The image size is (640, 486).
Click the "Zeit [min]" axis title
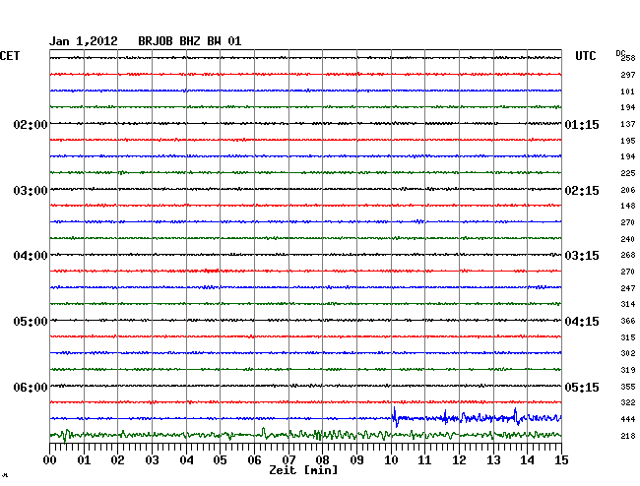point(303,470)
